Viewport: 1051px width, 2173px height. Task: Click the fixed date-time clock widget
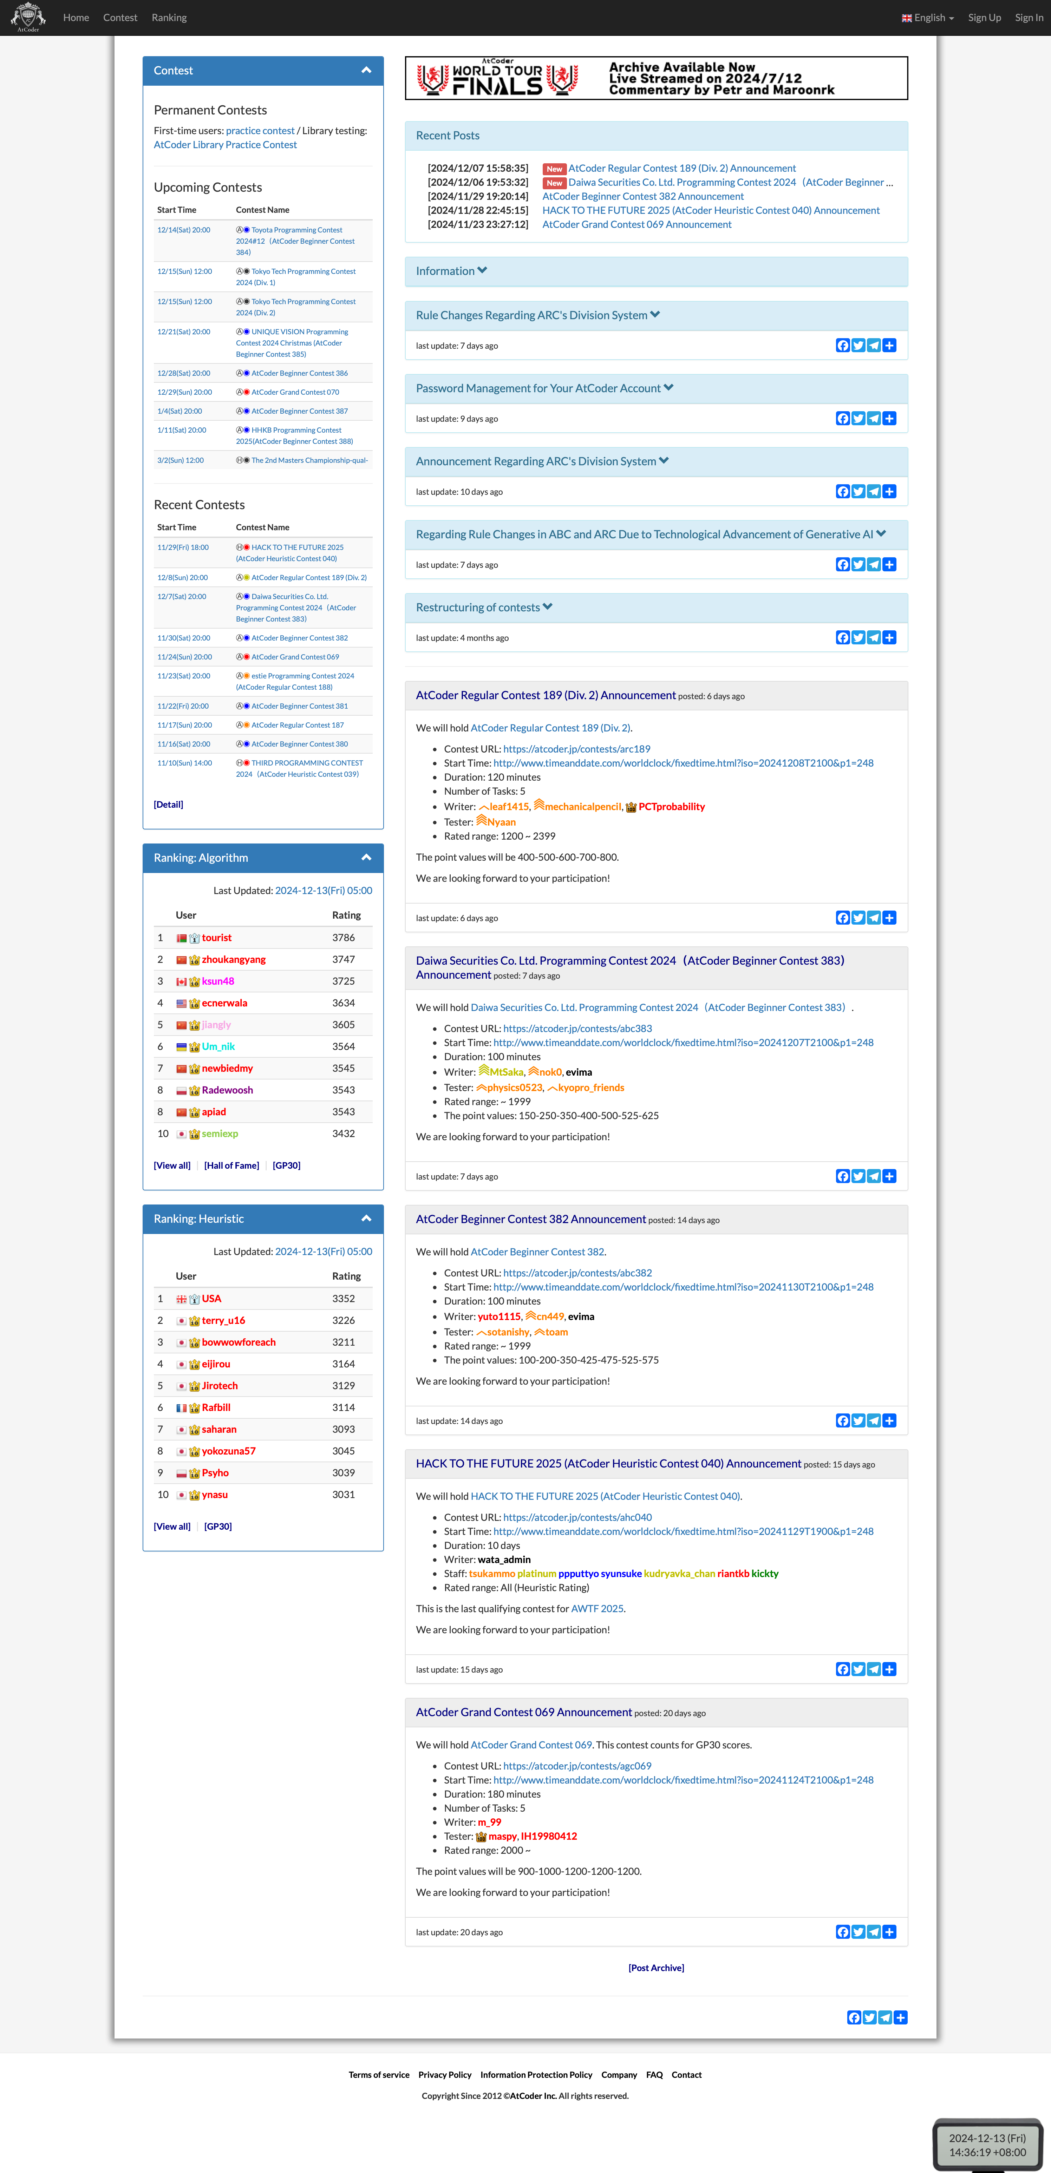(x=987, y=2145)
